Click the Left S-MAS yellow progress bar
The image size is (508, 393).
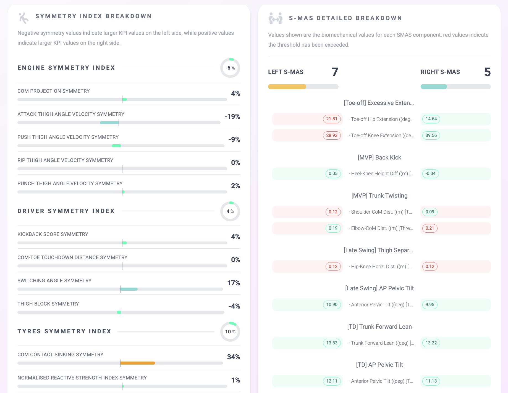(303, 87)
